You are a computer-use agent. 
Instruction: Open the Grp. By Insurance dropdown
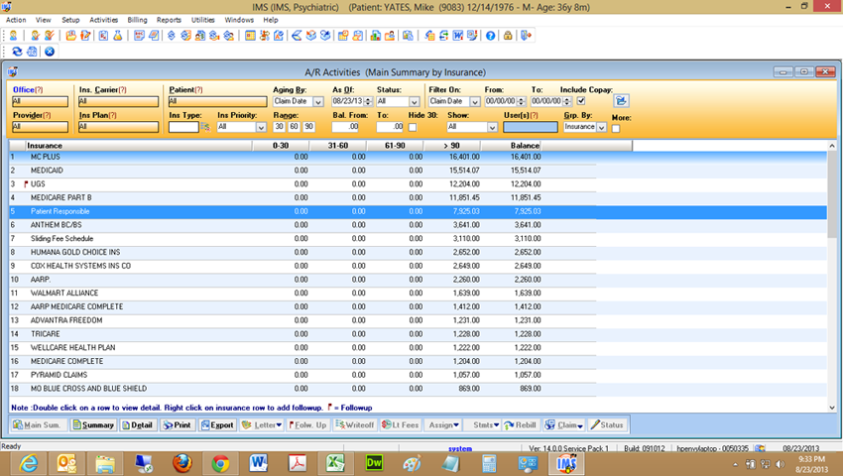coord(602,128)
